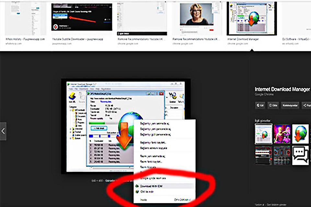Click the Ekle (save) button
Viewport: 311px width, 207px height.
click(x=273, y=105)
